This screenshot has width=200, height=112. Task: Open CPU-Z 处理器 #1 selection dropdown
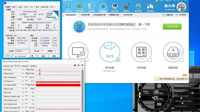(x=23, y=51)
